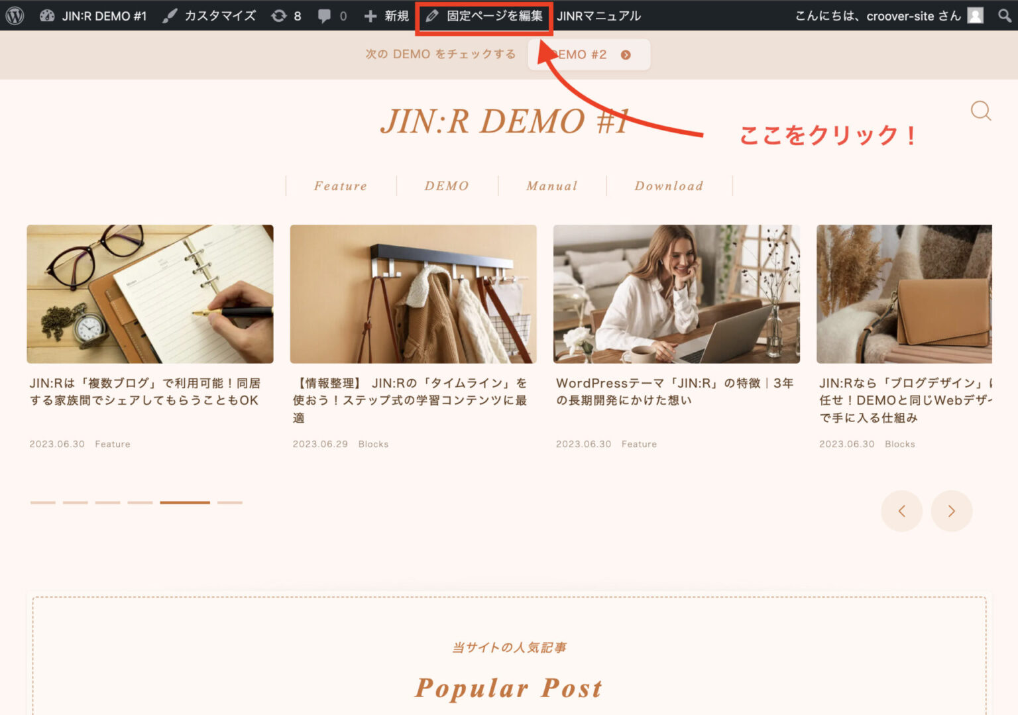The height and width of the screenshot is (715, 1018).
Task: Expand the 新規 admin bar menu
Action: click(x=384, y=15)
